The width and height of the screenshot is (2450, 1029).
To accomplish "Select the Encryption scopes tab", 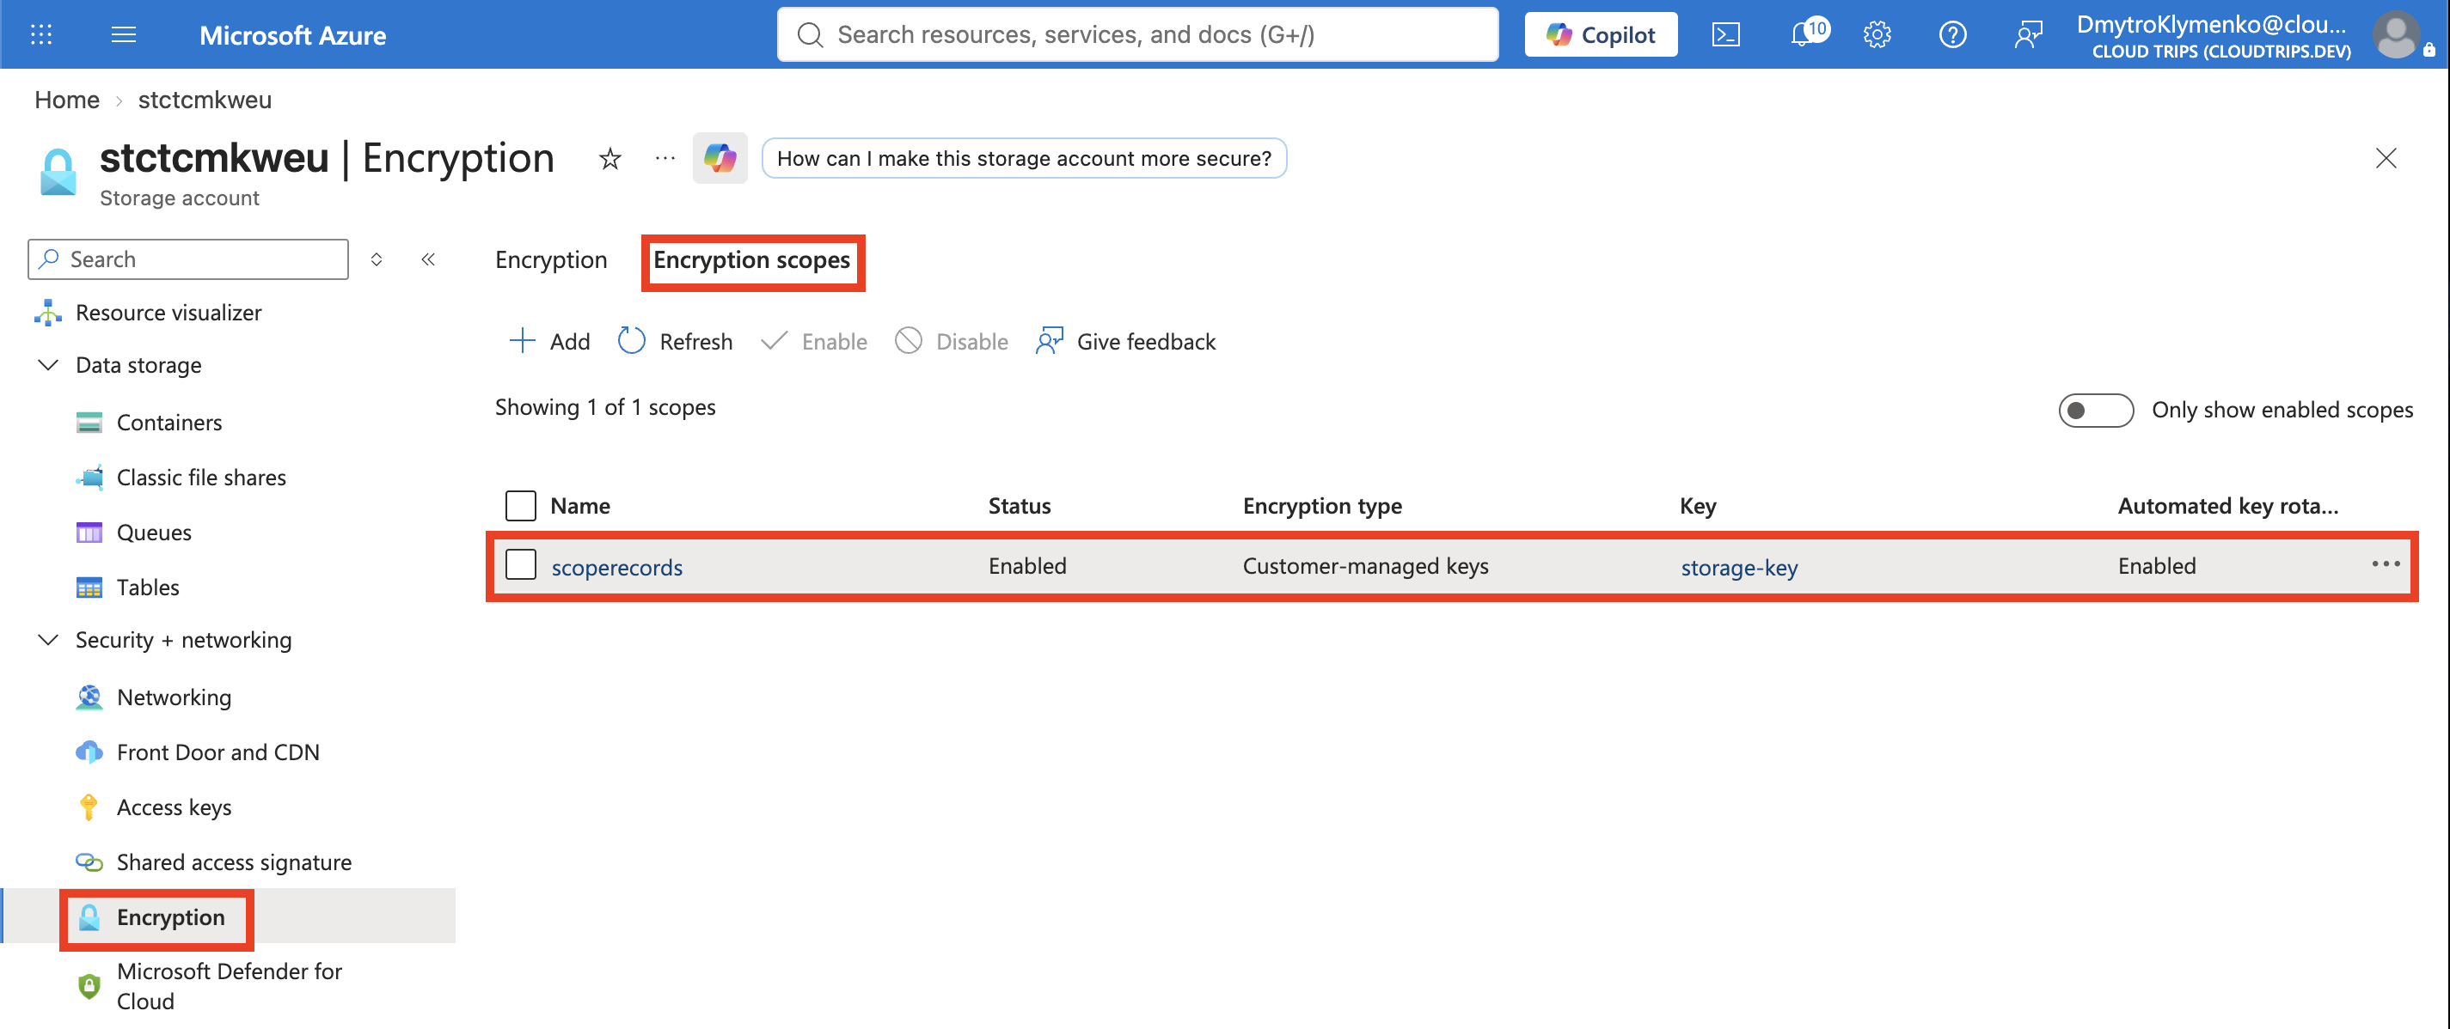I will tap(751, 259).
